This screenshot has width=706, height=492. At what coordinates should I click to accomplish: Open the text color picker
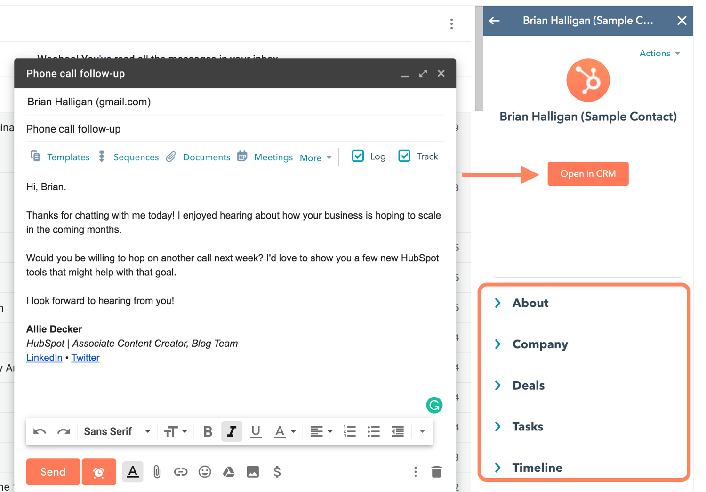(284, 431)
